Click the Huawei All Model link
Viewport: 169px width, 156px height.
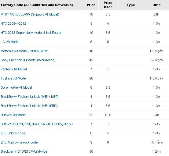point(13,115)
